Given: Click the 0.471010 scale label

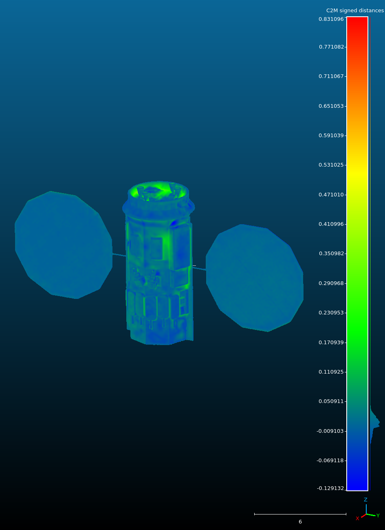Looking at the screenshot, I should point(331,195).
